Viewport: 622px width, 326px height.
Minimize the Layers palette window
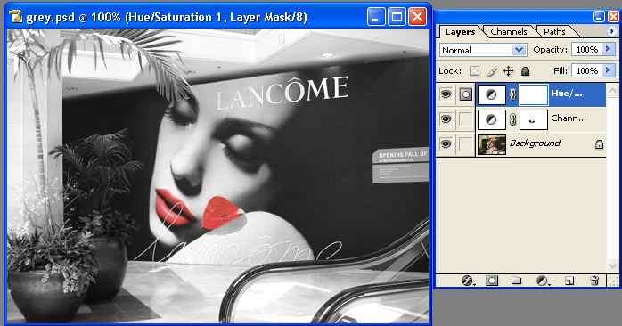pyautogui.click(x=599, y=16)
